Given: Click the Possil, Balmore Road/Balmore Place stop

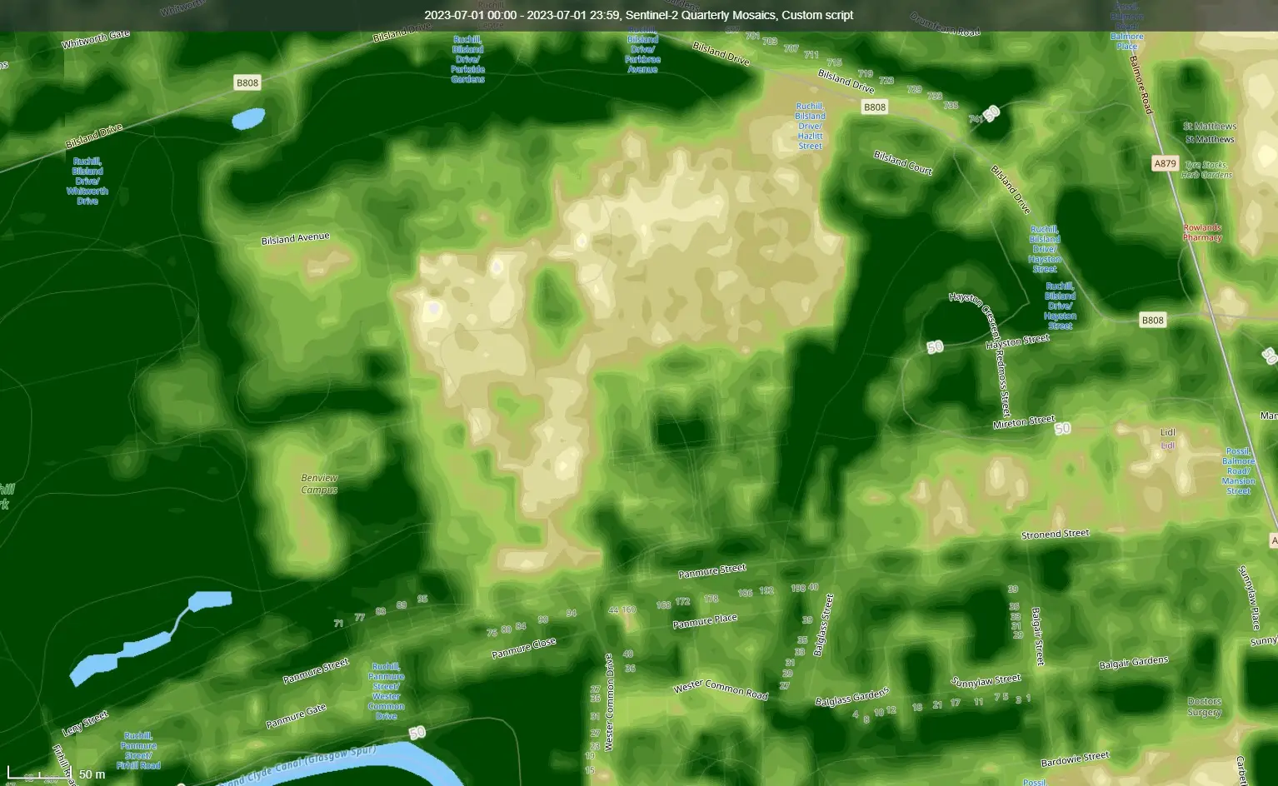Looking at the screenshot, I should (x=1126, y=25).
